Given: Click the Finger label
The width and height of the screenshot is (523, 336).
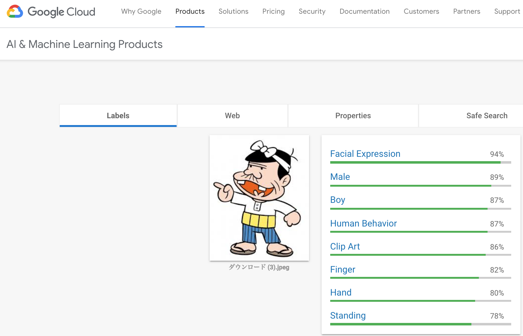Looking at the screenshot, I should 343,269.
